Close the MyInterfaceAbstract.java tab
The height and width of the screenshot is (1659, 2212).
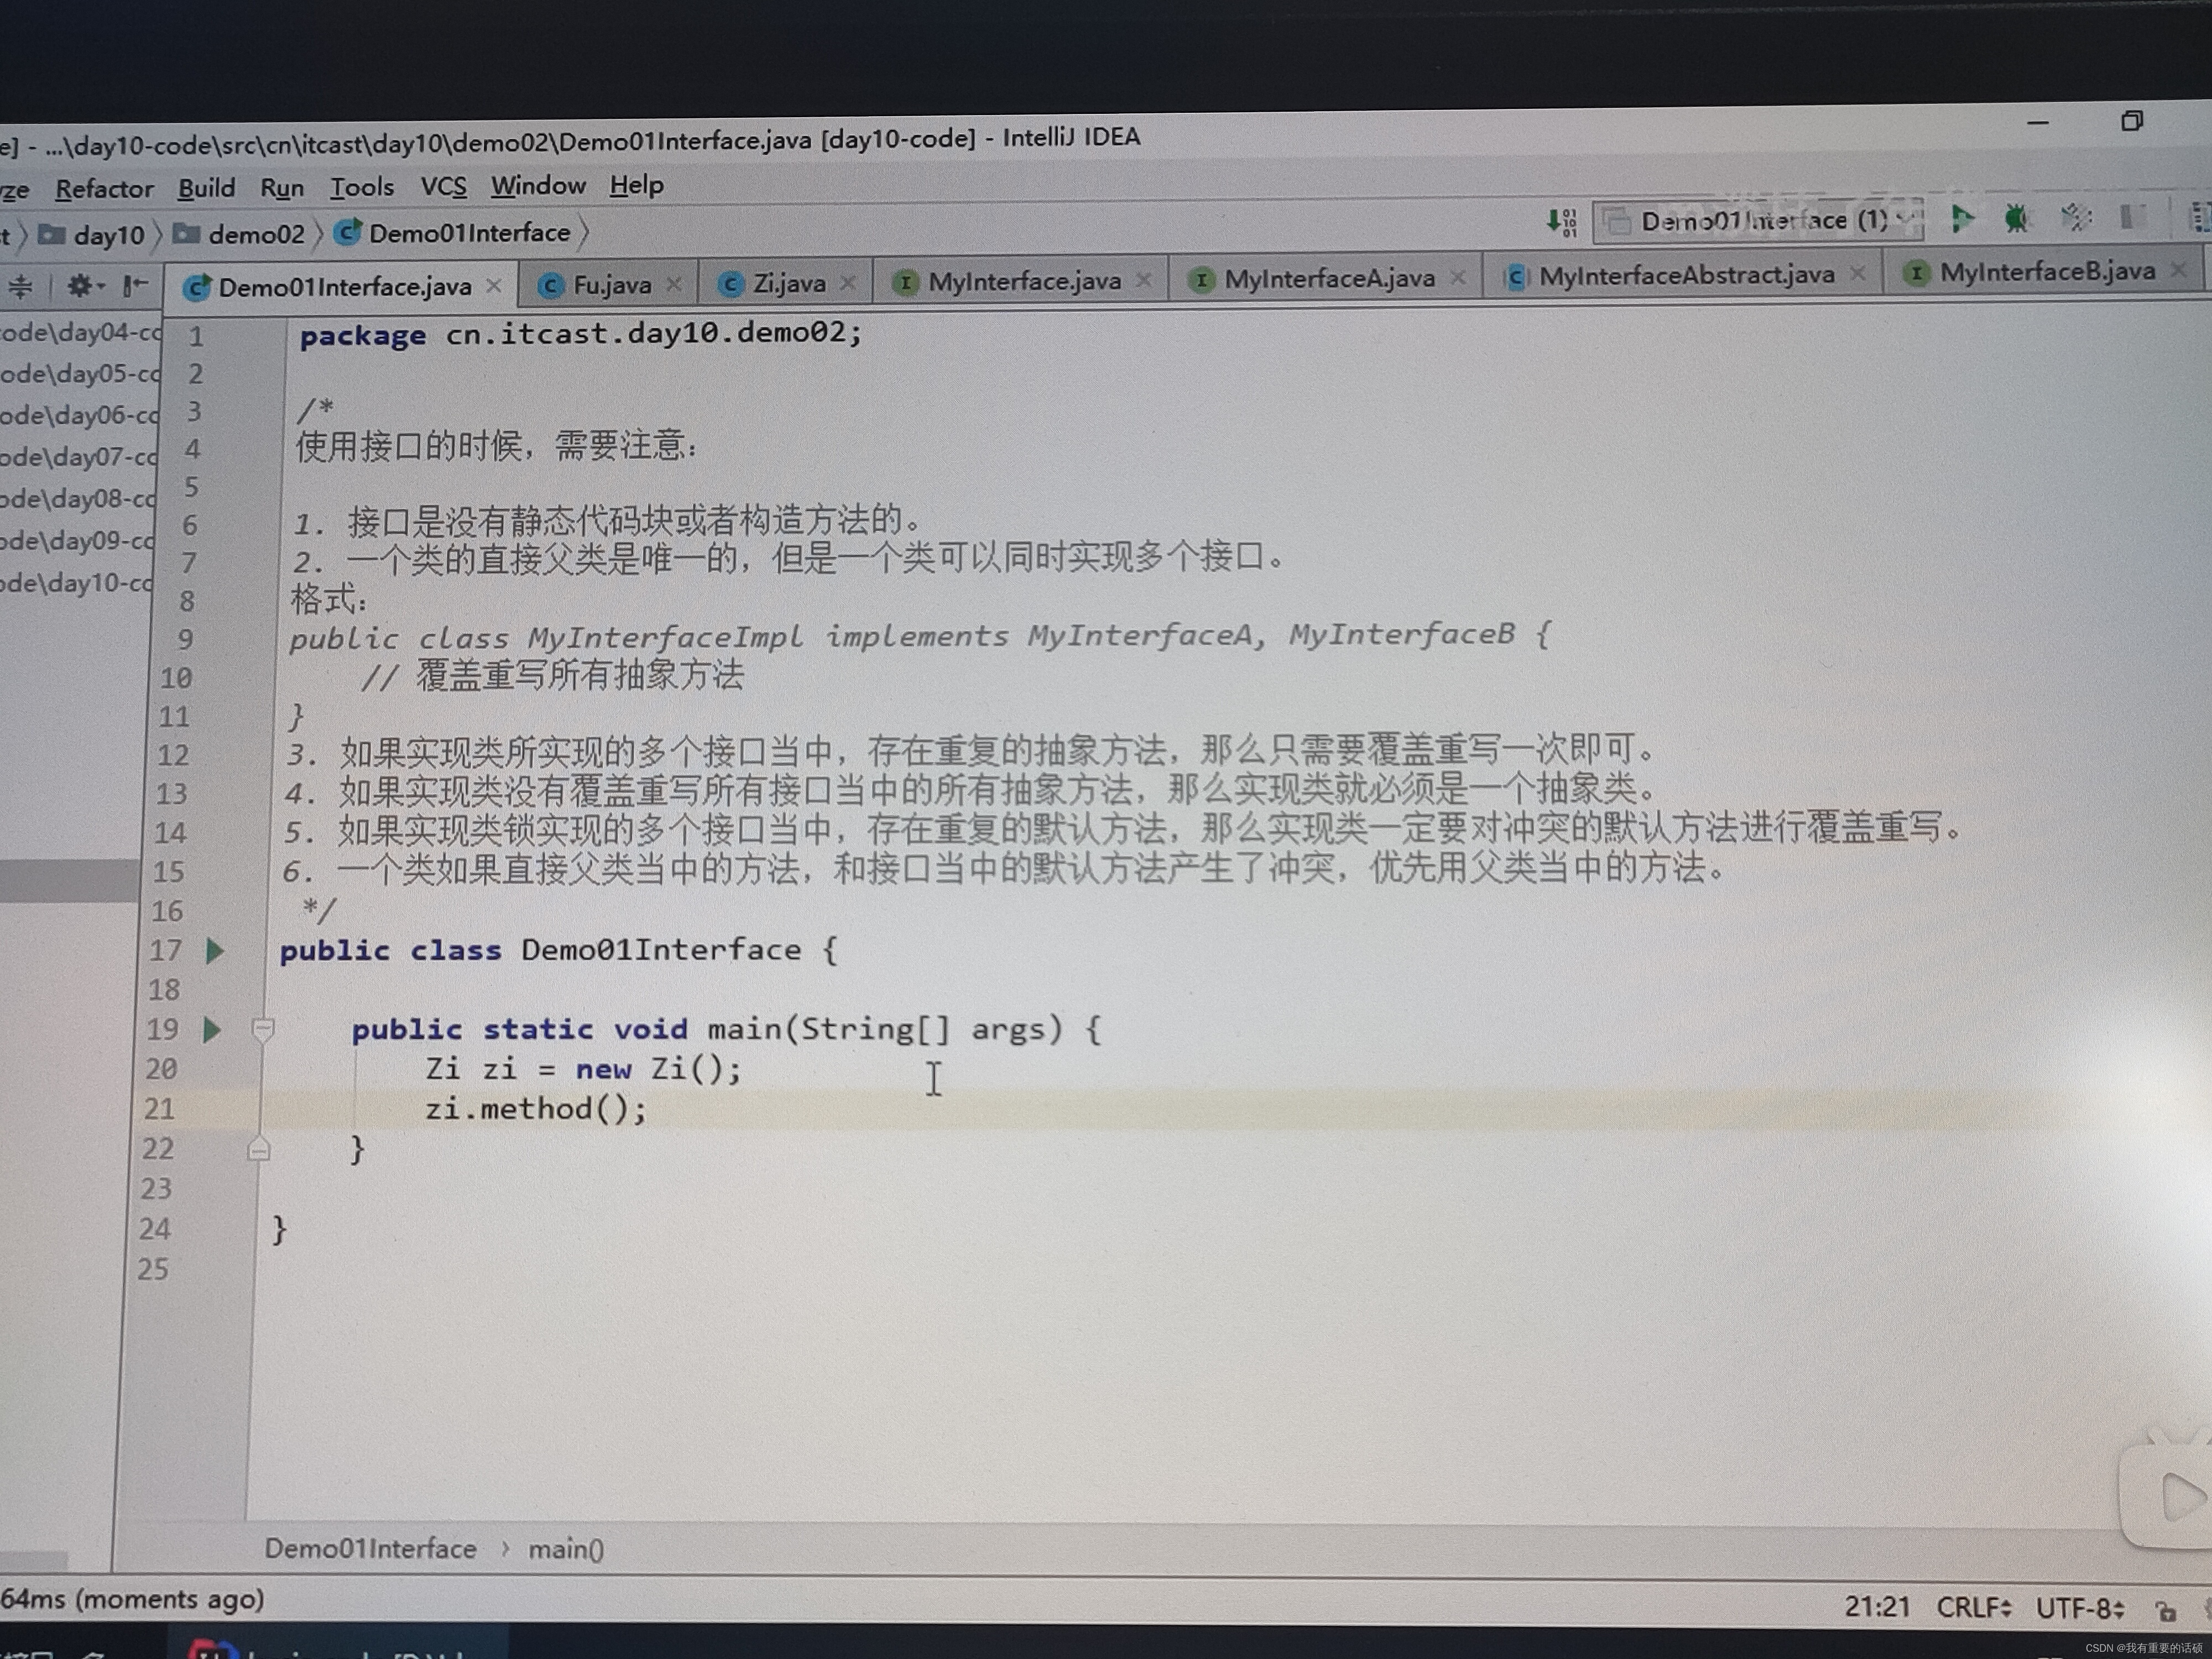coord(1858,273)
